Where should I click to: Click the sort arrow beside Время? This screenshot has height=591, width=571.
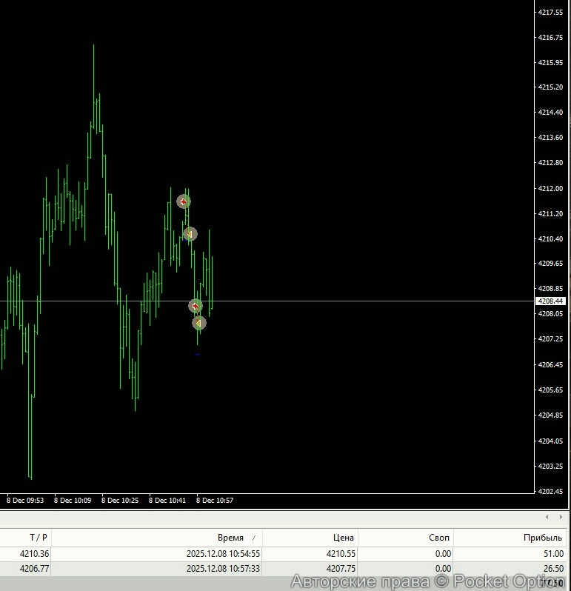pos(254,538)
